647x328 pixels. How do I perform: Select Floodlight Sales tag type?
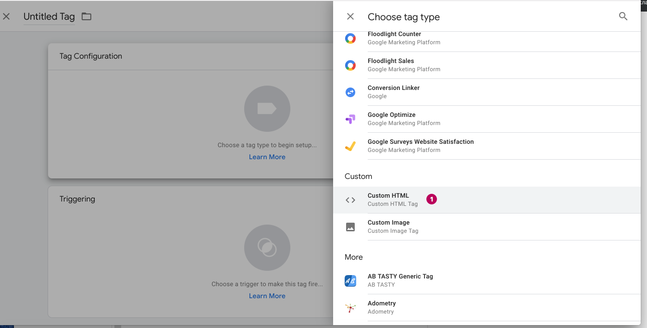(487, 65)
